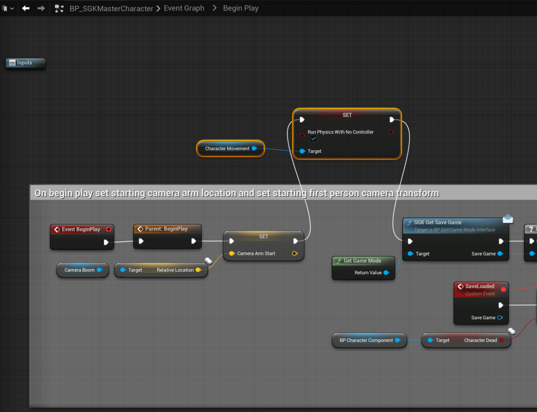Click the SaveLoaded event red delegate pin
The image size is (537, 412).
[503, 289]
